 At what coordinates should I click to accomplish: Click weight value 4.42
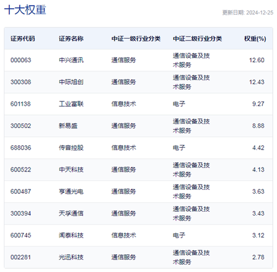click(258, 148)
